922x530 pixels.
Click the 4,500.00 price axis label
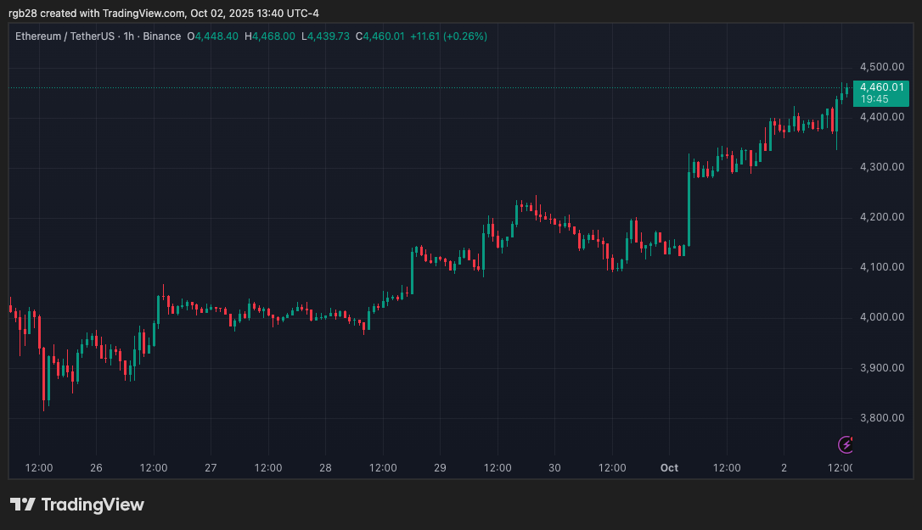(880, 66)
